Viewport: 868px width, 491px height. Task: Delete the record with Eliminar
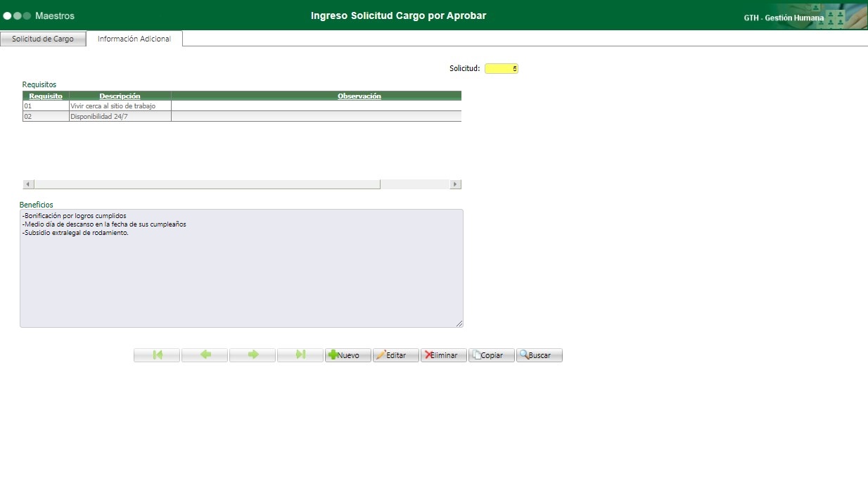(x=444, y=355)
